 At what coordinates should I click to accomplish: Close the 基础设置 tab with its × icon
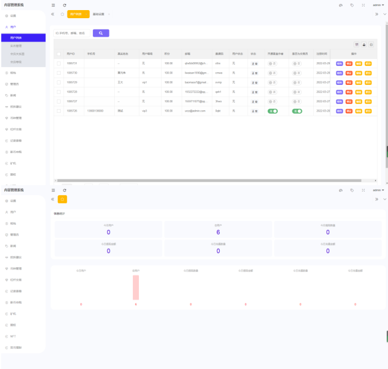coord(109,14)
